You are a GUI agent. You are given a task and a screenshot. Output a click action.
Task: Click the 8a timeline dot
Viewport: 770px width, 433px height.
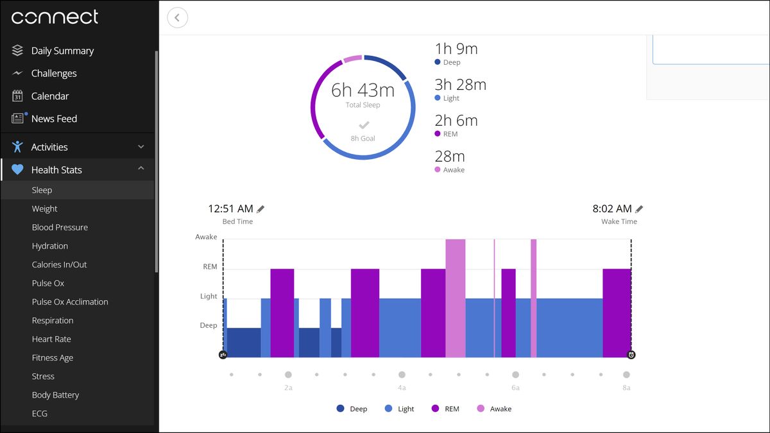pos(626,375)
